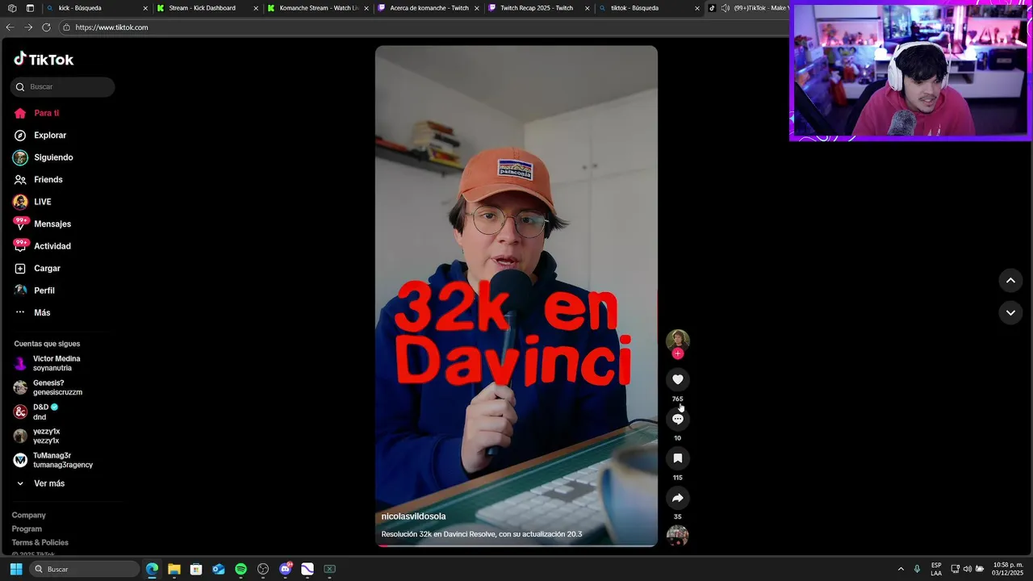Click taskbar Buscar search box
1033x581 pixels.
click(85, 569)
